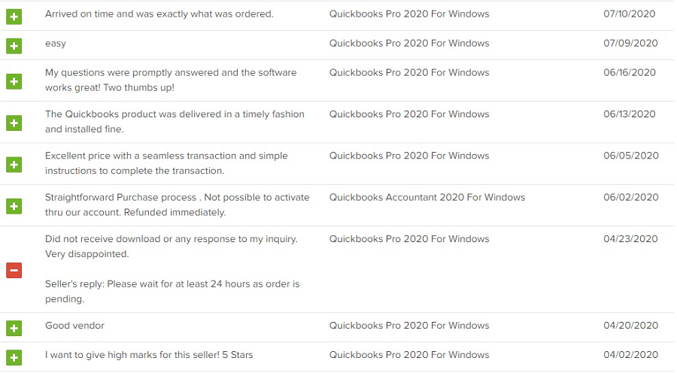
Task: Open Quickbooks Pro product in 06/16/2020 row
Action: pyautogui.click(x=408, y=73)
